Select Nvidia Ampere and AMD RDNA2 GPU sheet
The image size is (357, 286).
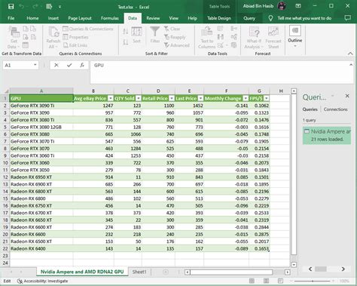[x=82, y=272]
